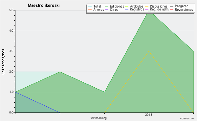Click the y-axis label 'Ediciones/mes'
Screen dimensions: 197x121
3,62
